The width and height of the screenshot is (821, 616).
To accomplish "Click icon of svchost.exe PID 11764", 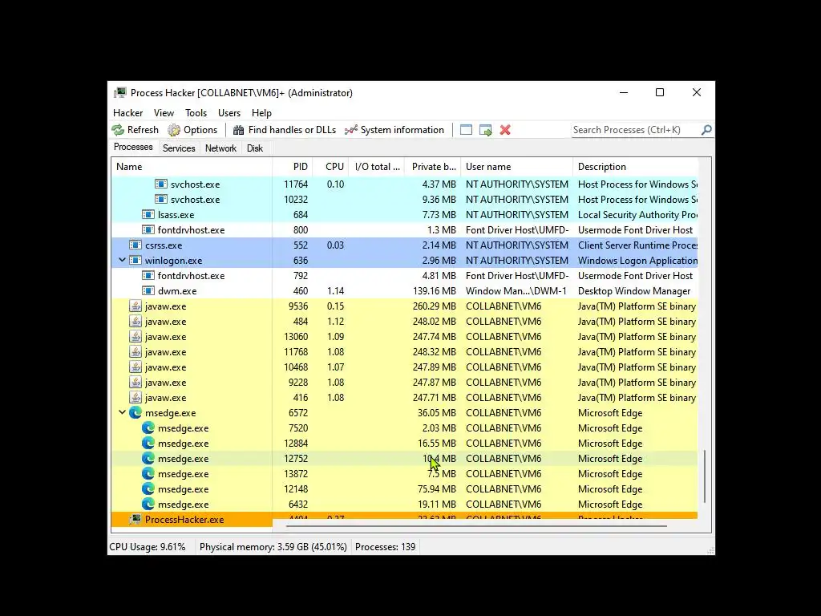I will 160,184.
